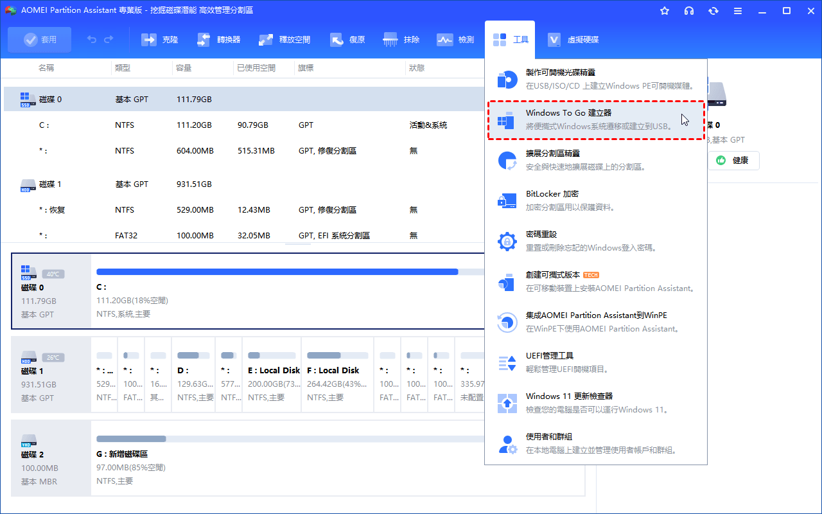Open 密碼重設 password reset option

coord(596,241)
